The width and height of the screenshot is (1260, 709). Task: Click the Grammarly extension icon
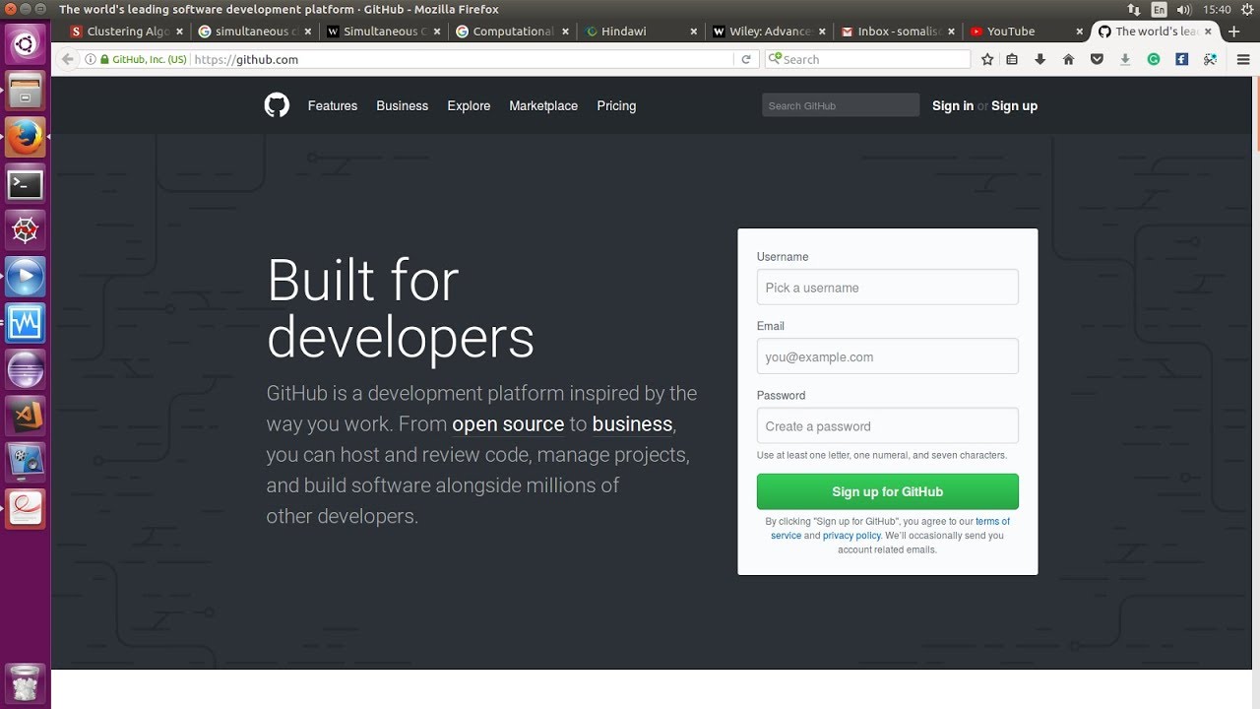(1154, 59)
